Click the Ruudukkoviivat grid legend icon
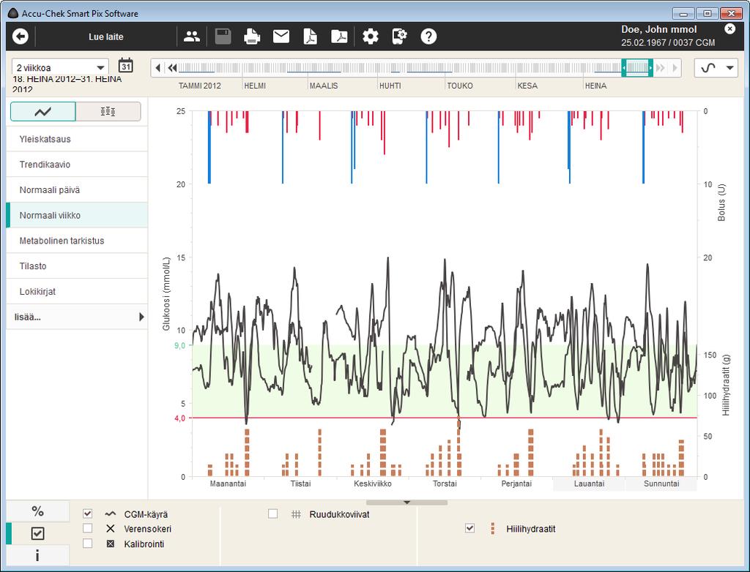 [296, 514]
